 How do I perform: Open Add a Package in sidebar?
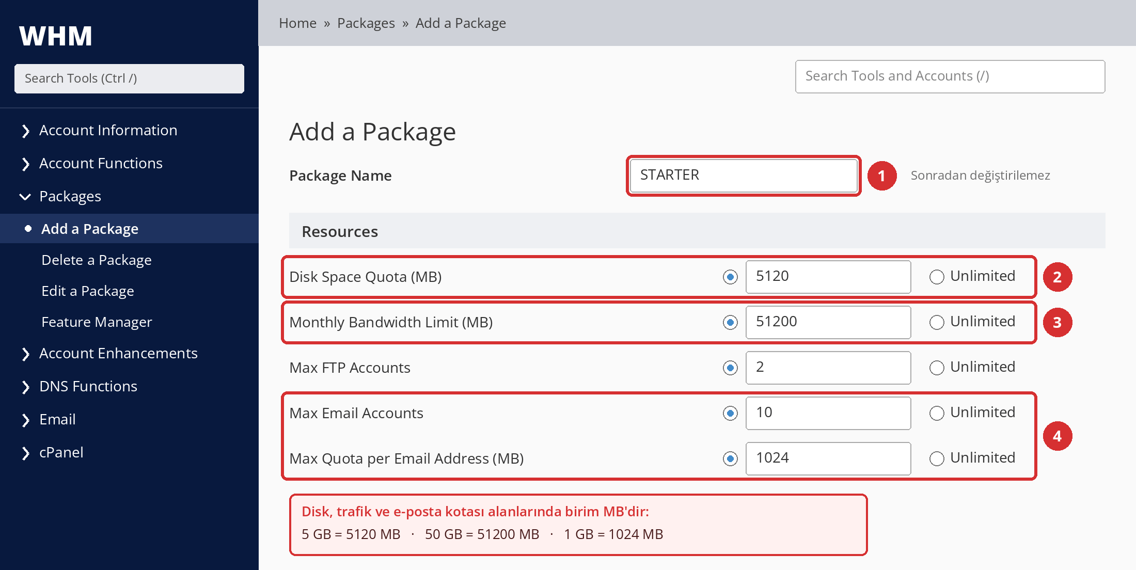[x=129, y=229]
